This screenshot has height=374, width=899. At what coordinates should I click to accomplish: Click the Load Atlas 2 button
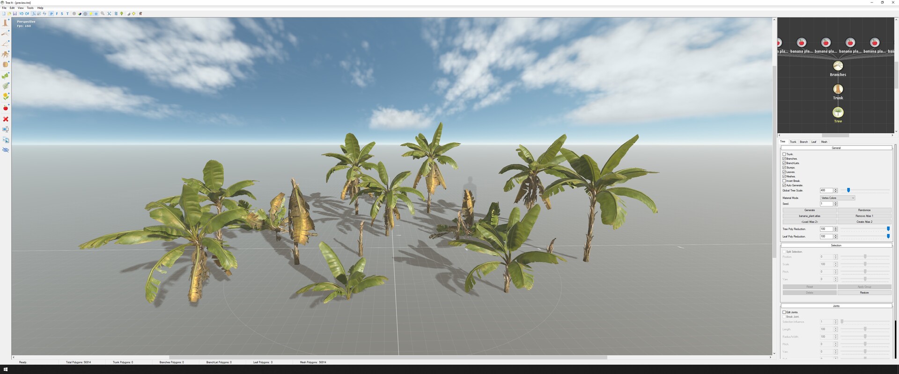coord(810,222)
